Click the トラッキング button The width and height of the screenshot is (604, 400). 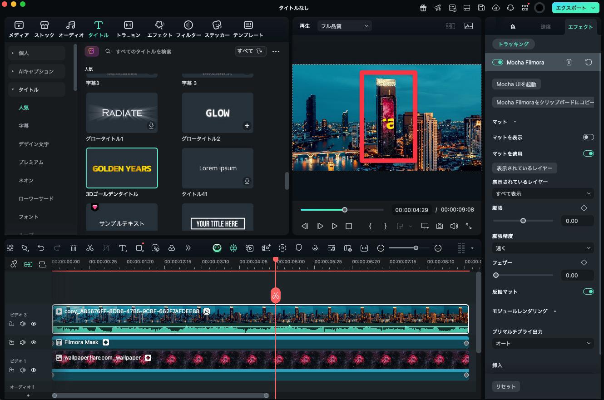point(514,44)
